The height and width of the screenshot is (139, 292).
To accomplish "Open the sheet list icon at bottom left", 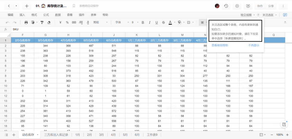I will pos(6,135).
